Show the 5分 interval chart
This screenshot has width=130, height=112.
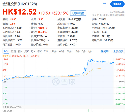[84, 51]
